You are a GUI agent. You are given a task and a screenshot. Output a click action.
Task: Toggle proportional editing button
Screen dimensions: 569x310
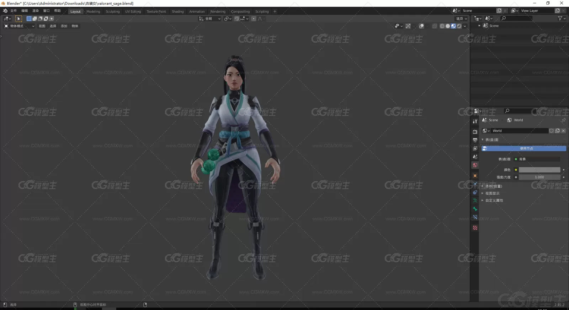click(254, 19)
